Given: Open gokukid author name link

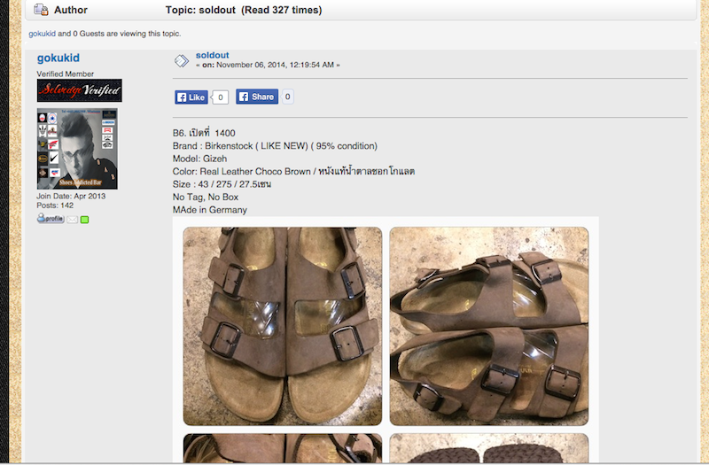Looking at the screenshot, I should [x=58, y=58].
